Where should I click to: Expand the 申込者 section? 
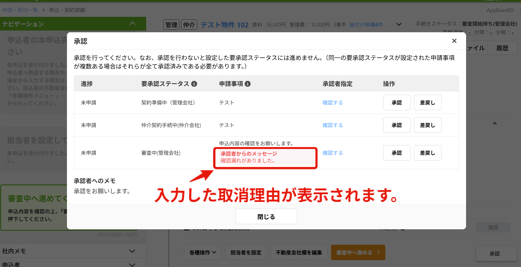point(132,264)
